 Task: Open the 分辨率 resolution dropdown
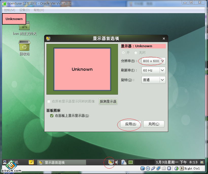tap(153, 61)
